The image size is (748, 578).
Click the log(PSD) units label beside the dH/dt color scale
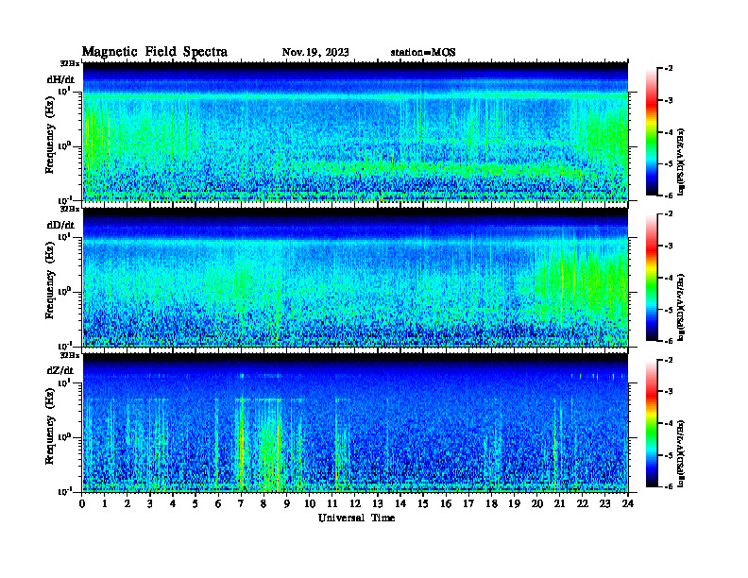click(681, 161)
